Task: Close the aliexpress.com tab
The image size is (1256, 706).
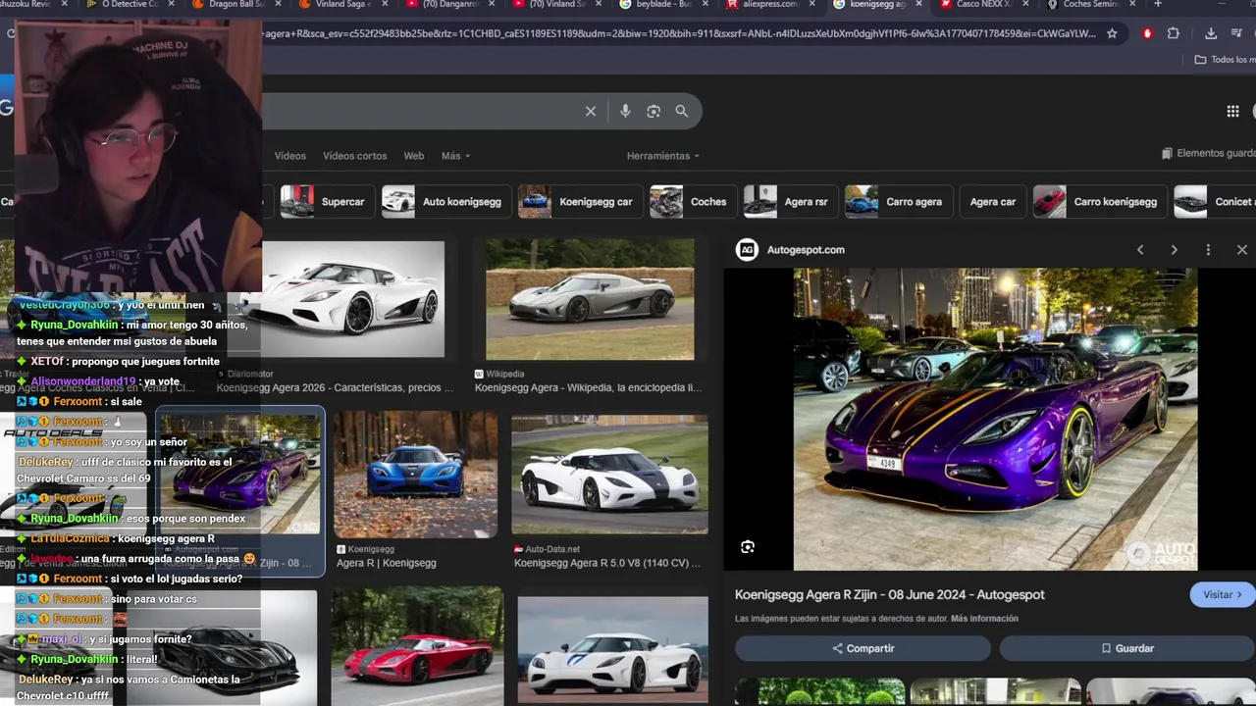Action: [x=811, y=5]
